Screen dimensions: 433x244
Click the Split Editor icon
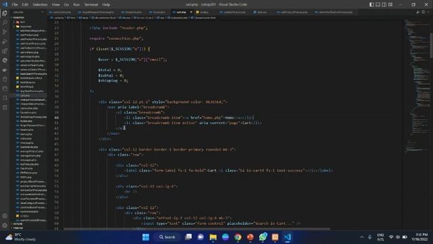tap(423, 12)
